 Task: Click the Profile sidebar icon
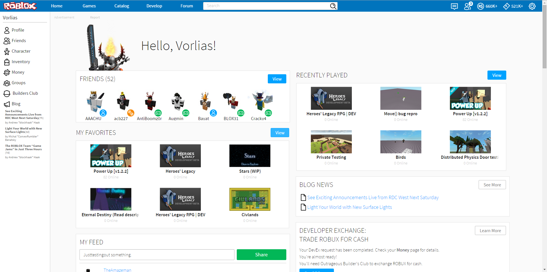[x=7, y=30]
